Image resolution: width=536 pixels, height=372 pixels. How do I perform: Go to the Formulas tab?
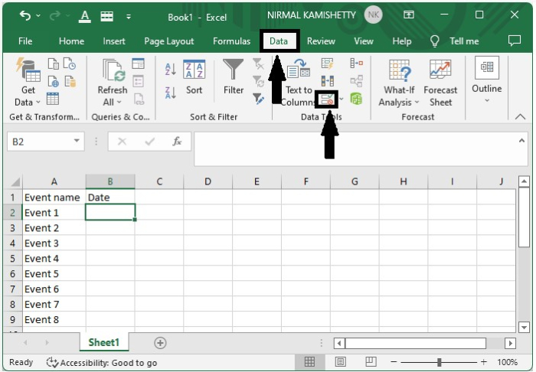click(x=231, y=41)
